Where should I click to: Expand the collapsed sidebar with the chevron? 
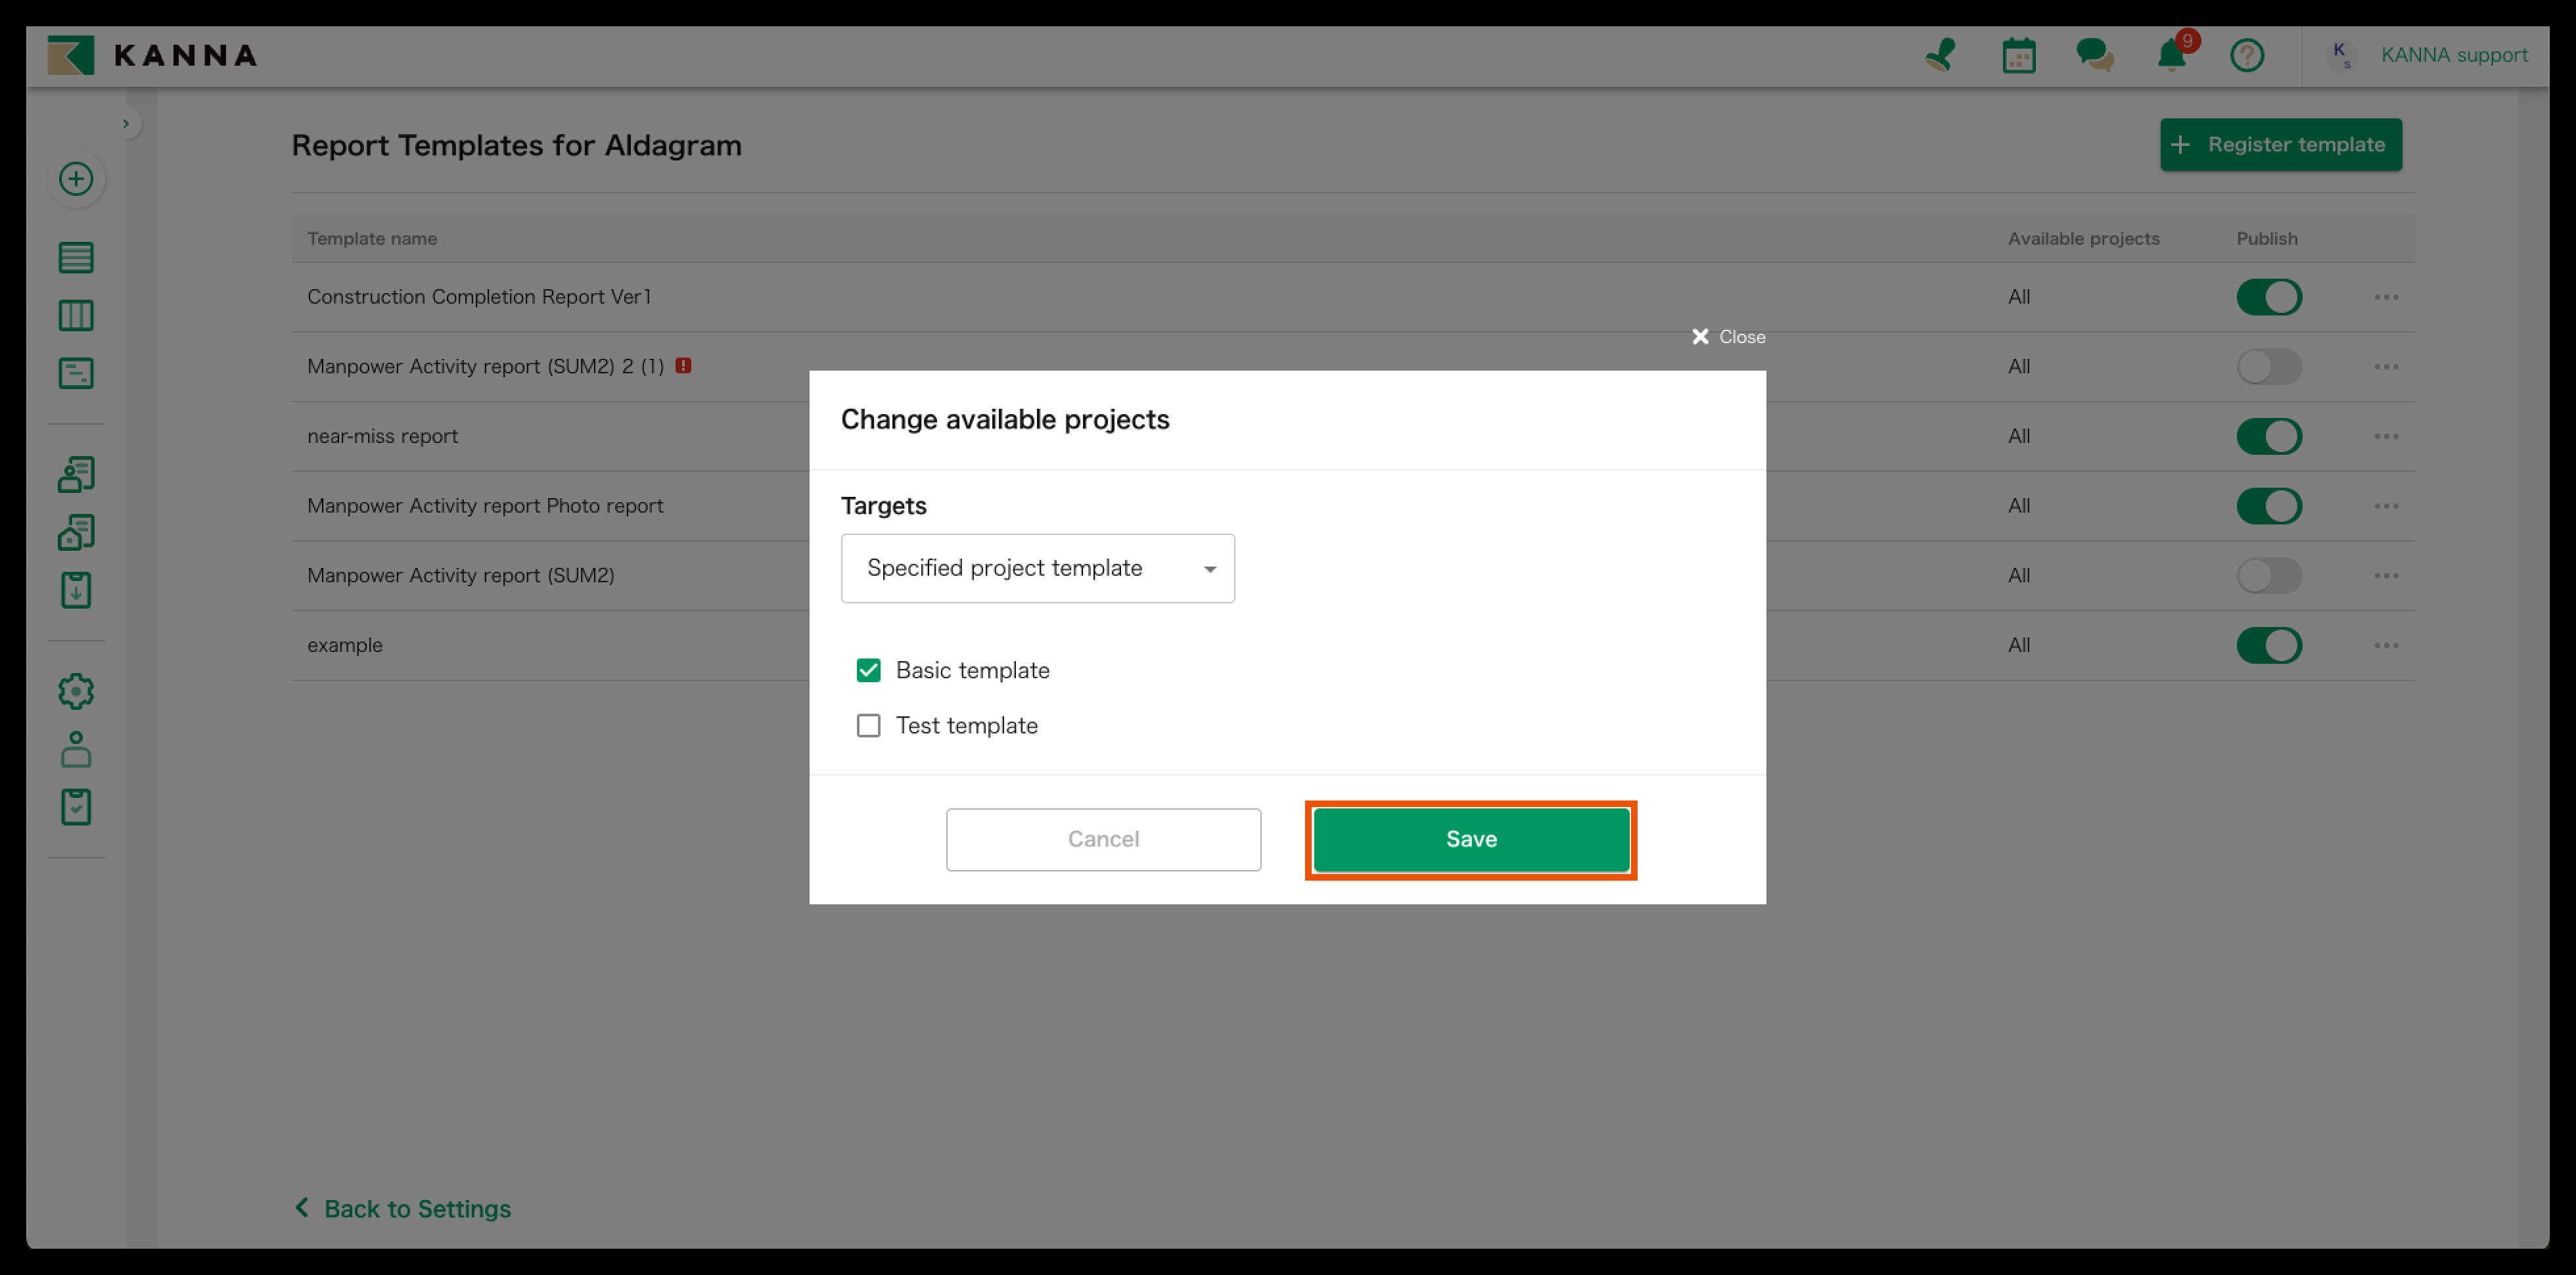pos(126,124)
